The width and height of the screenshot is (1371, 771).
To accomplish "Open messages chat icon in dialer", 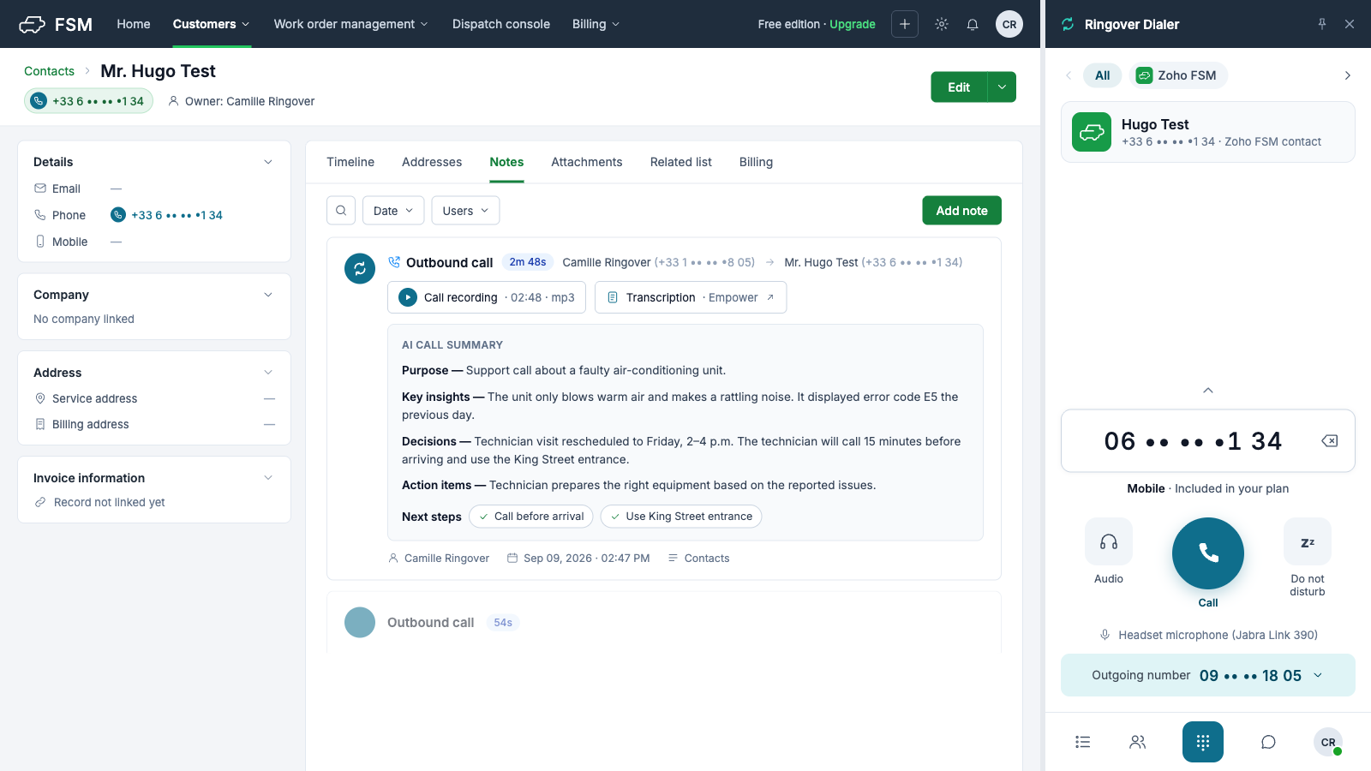I will pos(1268,742).
